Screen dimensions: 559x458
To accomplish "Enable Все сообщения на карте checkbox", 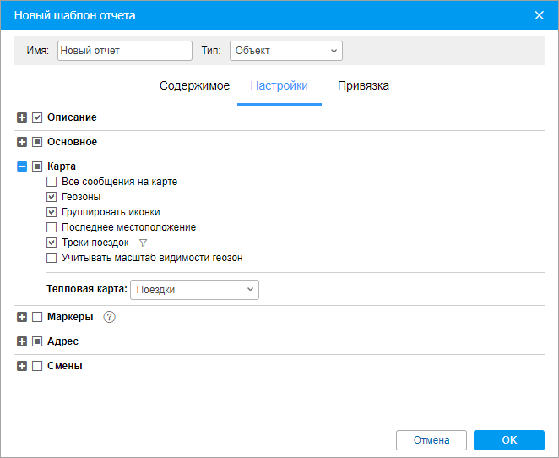I will pos(52,182).
